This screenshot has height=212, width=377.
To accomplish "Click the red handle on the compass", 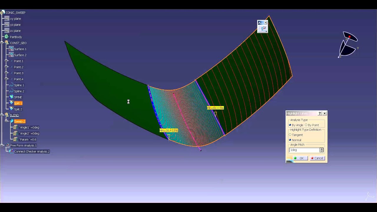I will [x=349, y=37].
